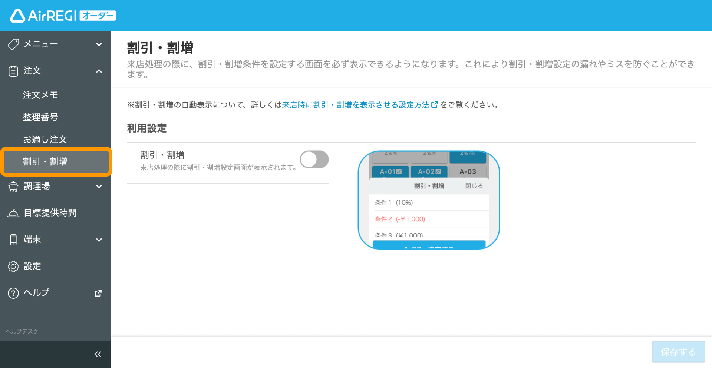712x368 pixels.
Task: Click the cloche icon beside 目標提供時間
Action: pos(13,213)
